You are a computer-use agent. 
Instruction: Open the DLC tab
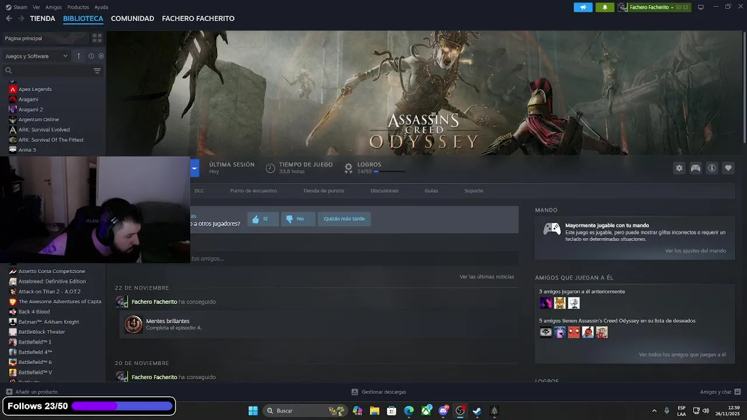click(x=199, y=191)
